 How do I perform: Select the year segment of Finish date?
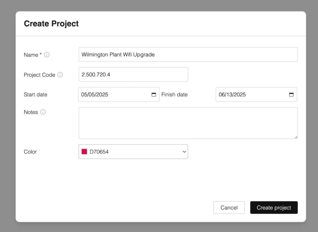tap(239, 95)
